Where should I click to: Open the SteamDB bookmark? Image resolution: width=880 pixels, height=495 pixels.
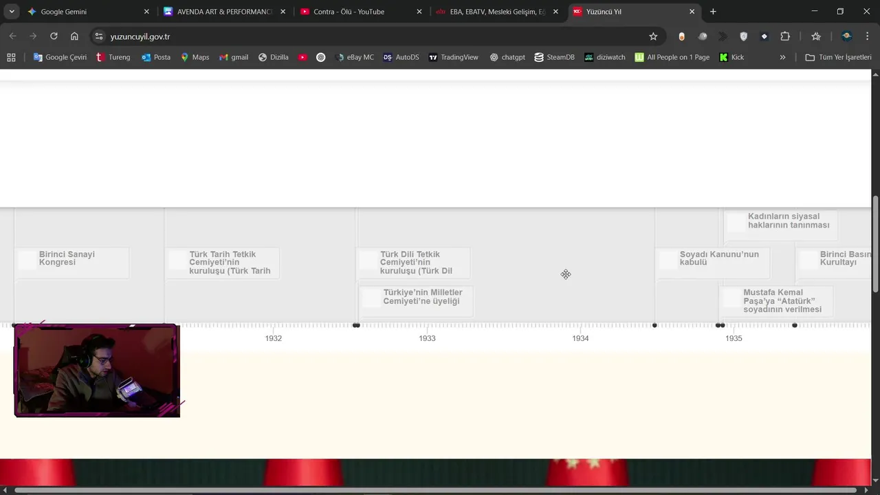tap(554, 57)
